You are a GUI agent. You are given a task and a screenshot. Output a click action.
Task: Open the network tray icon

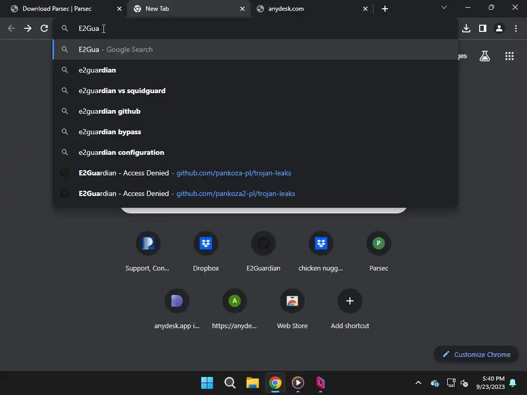(x=451, y=383)
